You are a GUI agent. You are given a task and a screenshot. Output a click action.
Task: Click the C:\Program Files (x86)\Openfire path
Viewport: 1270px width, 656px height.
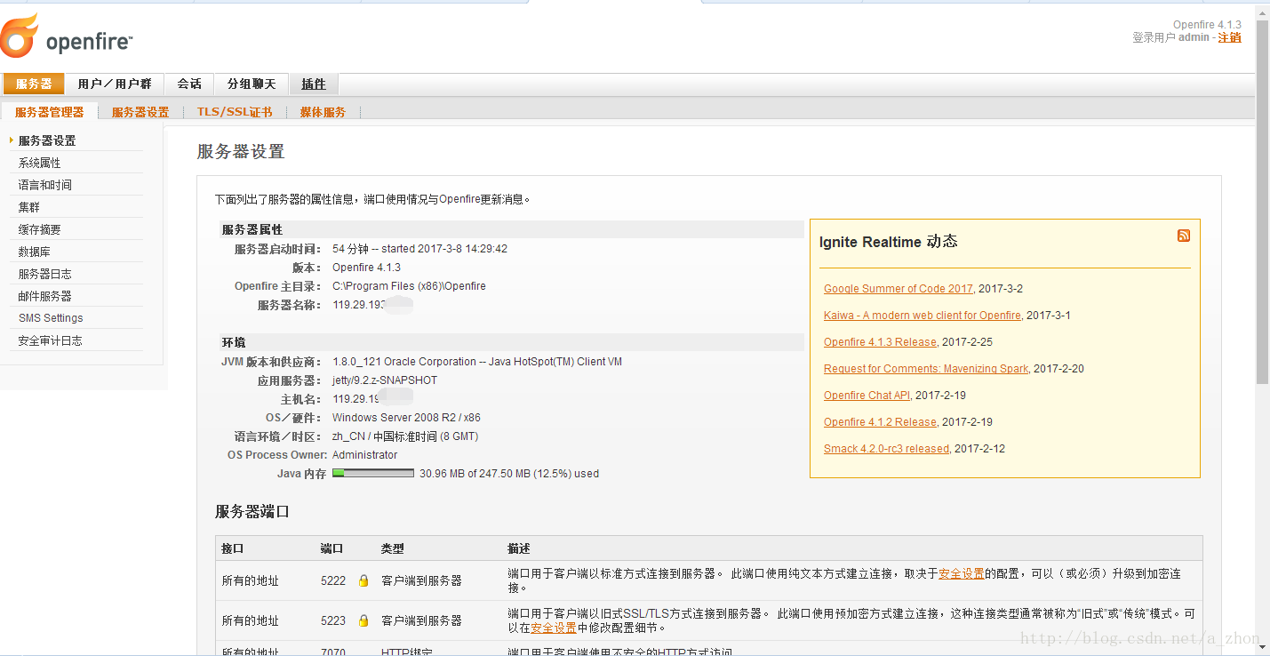[x=409, y=286]
